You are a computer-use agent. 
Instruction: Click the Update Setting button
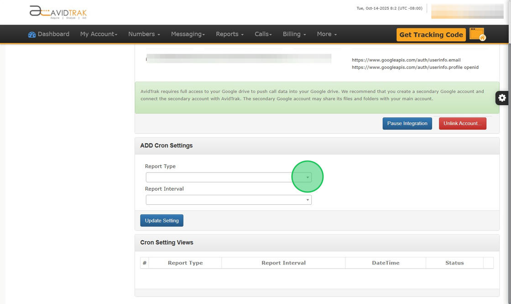162,220
